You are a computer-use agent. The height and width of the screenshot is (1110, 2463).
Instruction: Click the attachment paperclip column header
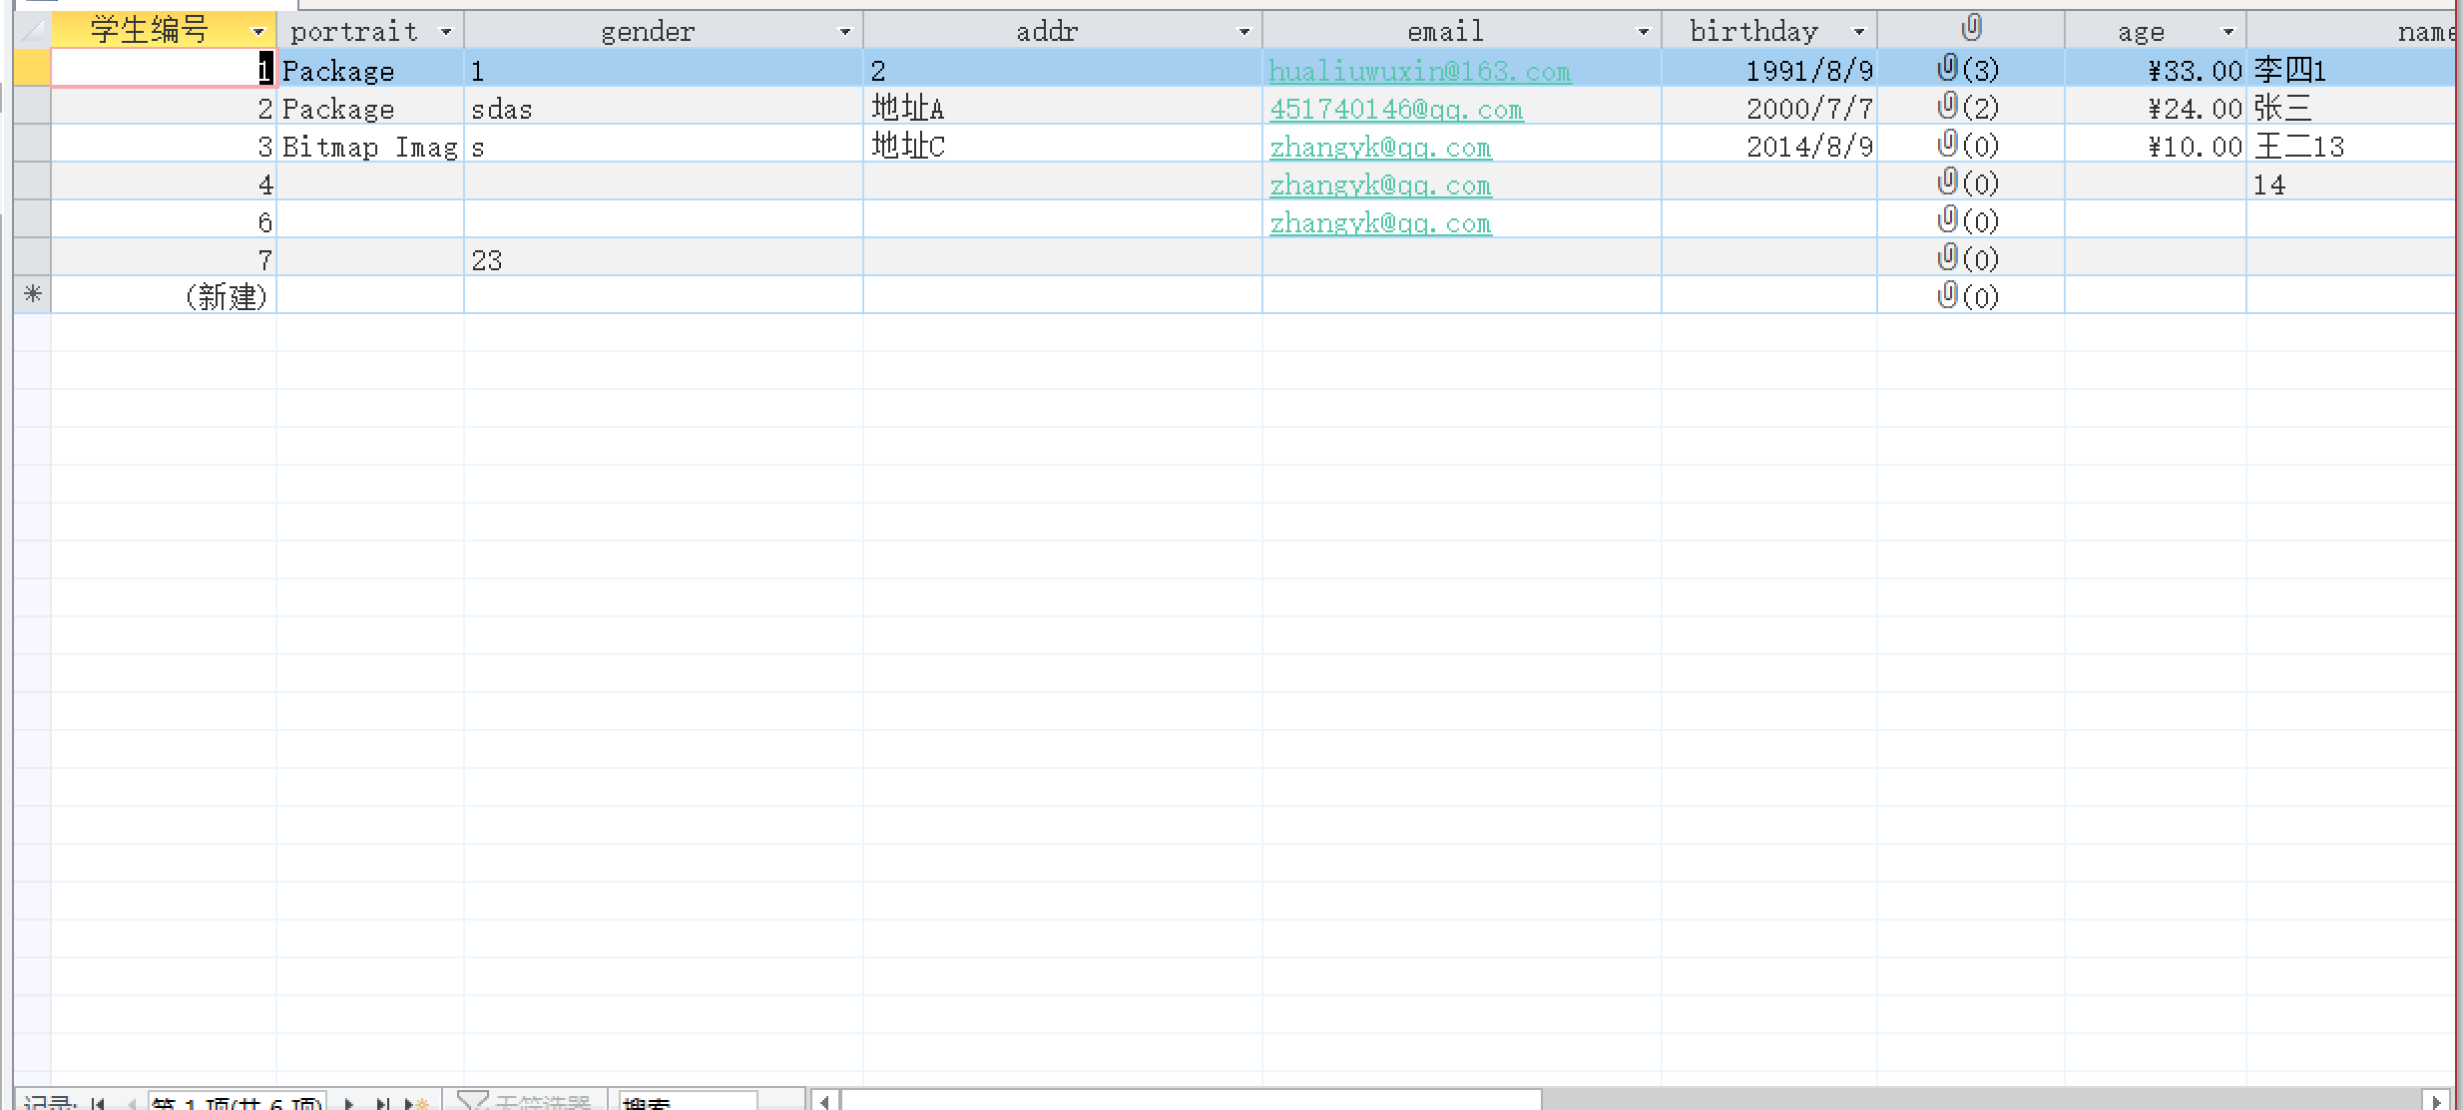pos(1970,29)
